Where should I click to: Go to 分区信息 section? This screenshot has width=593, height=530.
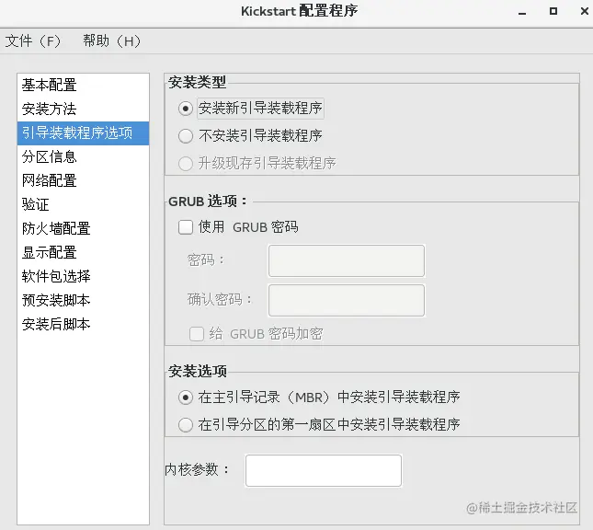(83, 156)
